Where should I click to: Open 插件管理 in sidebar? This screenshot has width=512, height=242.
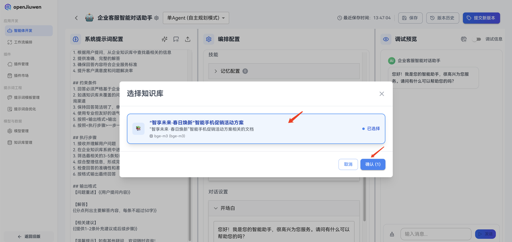pos(29,64)
